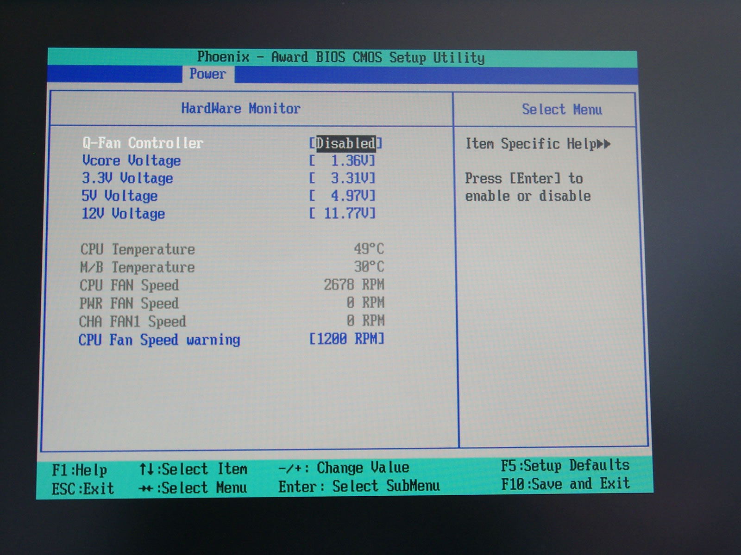This screenshot has width=741, height=555.
Task: Click the up-down arrows Select Item hint
Action: tap(193, 469)
